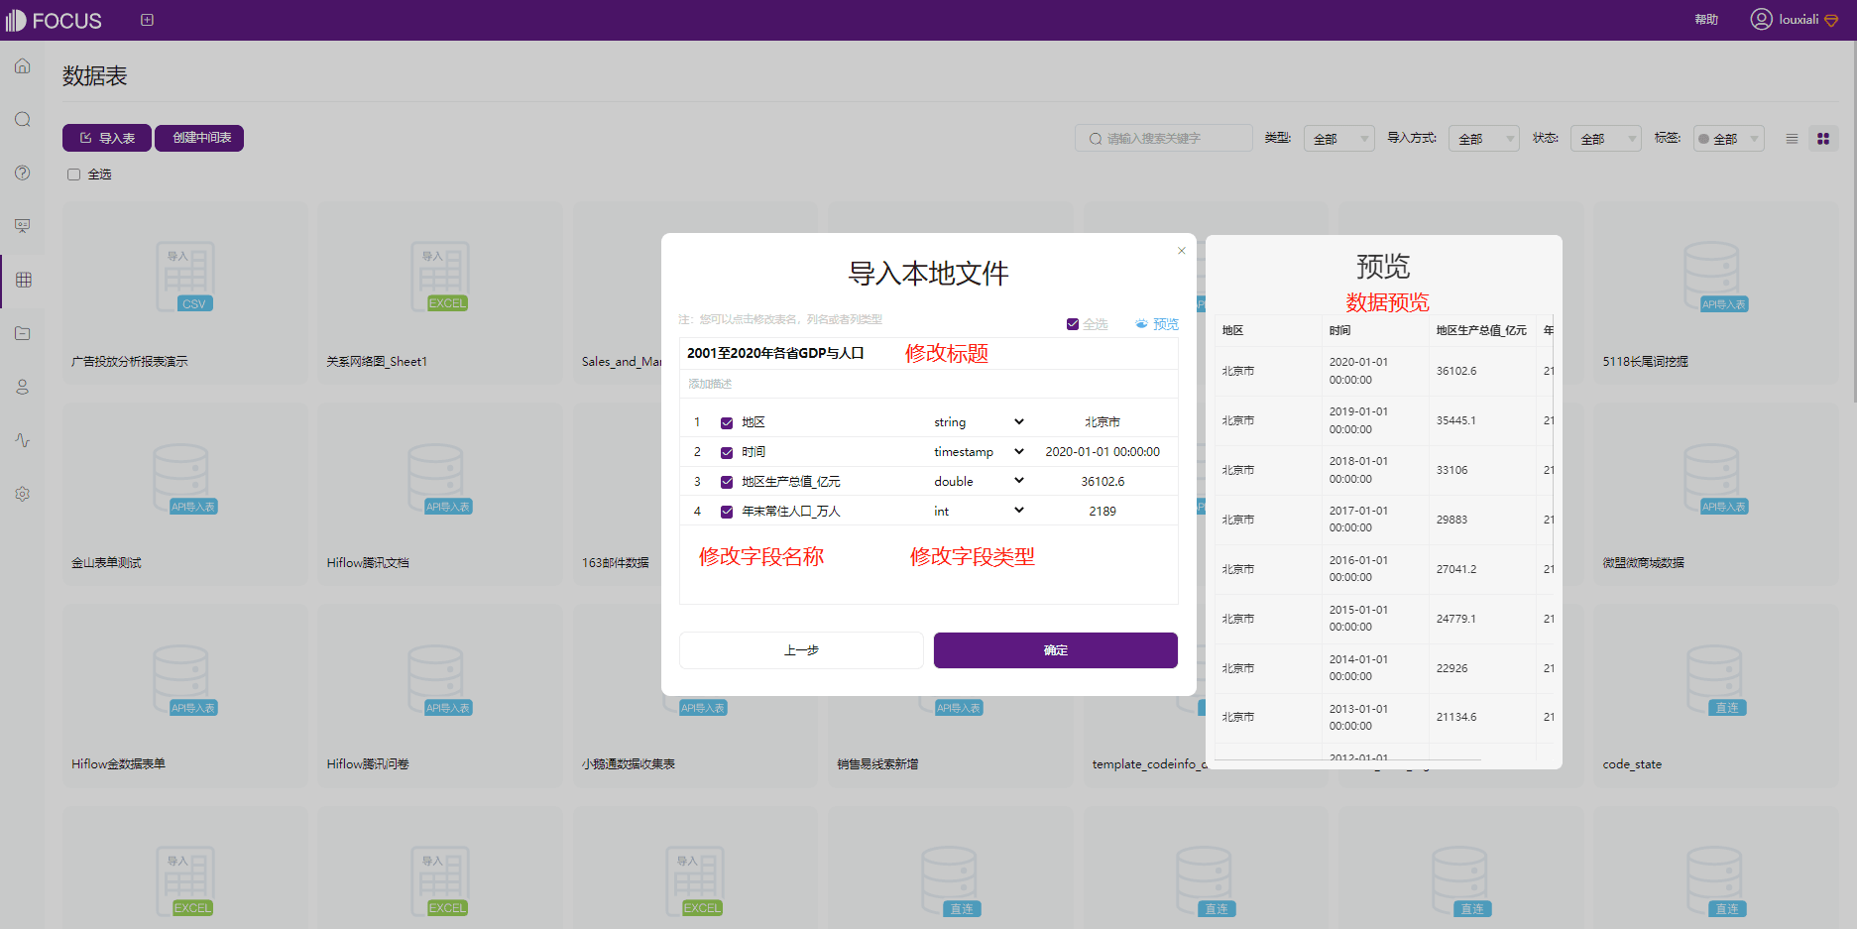The width and height of the screenshot is (1857, 929).
Task: Click the preview panel horizontal scrollbar
Action: [1348, 760]
